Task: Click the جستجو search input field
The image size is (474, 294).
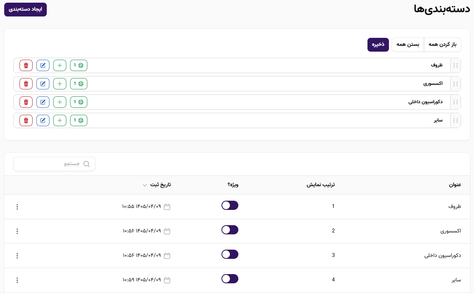Action: tap(54, 164)
